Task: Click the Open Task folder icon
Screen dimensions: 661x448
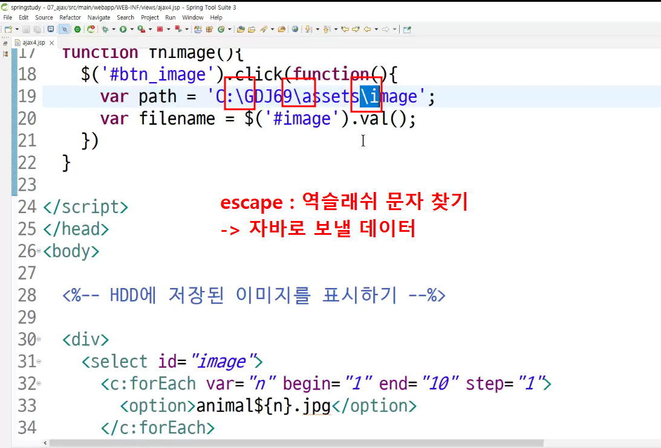Action: (252, 30)
